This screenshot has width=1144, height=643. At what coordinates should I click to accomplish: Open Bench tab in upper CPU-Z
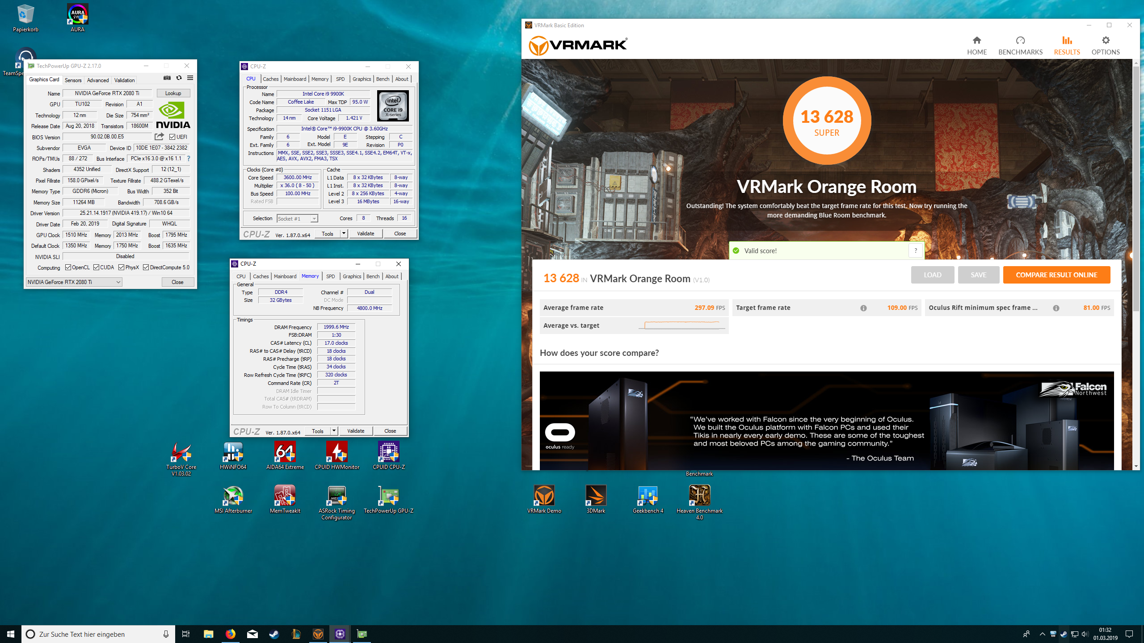tap(383, 79)
